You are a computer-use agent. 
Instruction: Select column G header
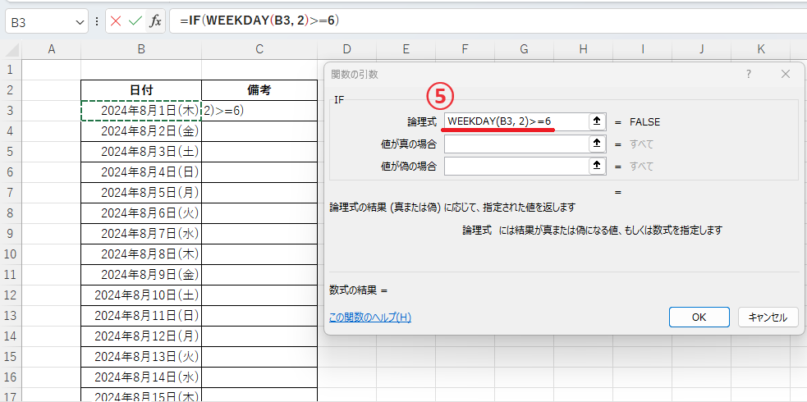click(x=524, y=49)
